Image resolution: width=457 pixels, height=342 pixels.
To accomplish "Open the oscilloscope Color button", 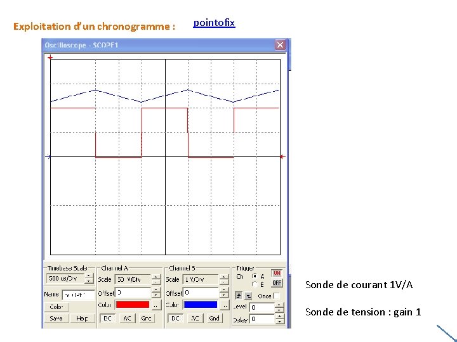I will (x=56, y=307).
